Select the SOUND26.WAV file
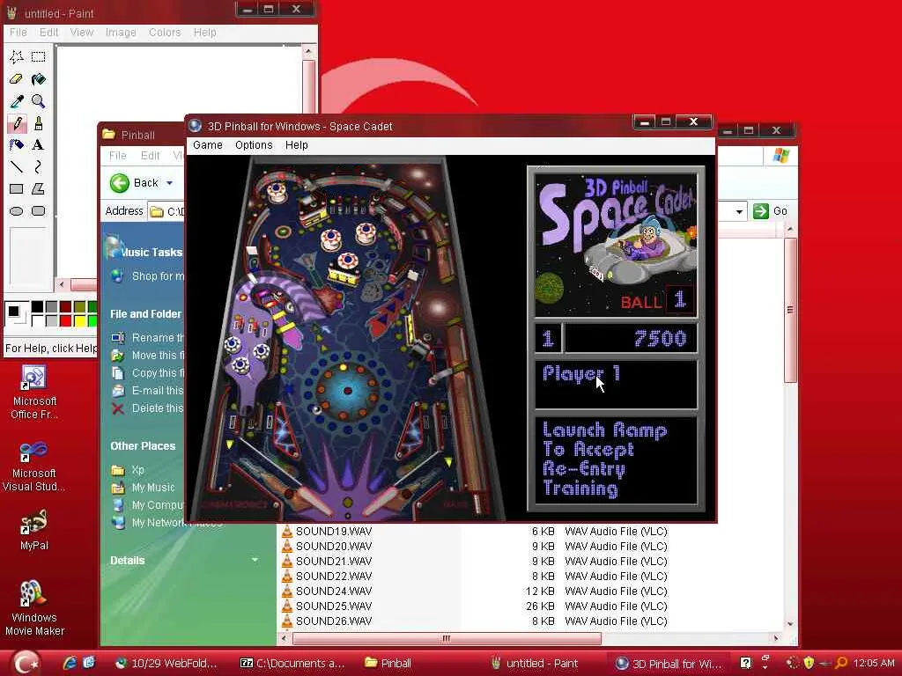The width and height of the screenshot is (902, 676). [x=326, y=621]
